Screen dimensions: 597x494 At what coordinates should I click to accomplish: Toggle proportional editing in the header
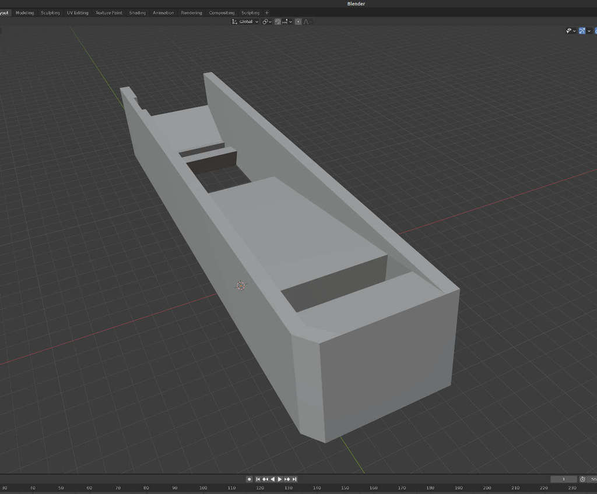(298, 22)
